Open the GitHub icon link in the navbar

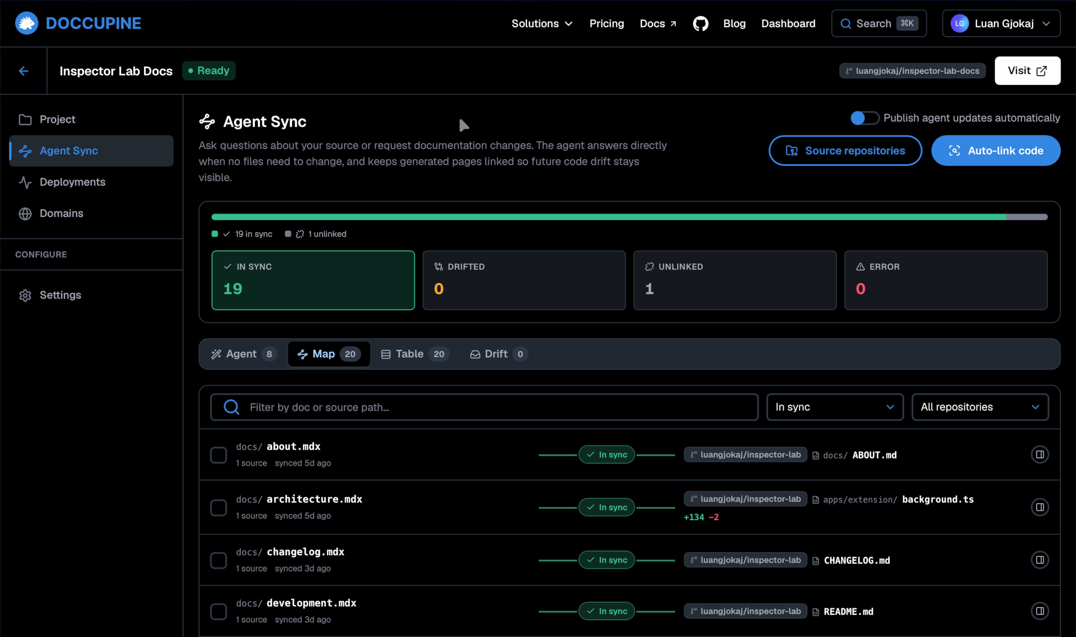(x=700, y=24)
